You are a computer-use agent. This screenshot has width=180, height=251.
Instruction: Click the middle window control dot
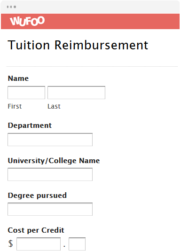[x=11, y=7]
